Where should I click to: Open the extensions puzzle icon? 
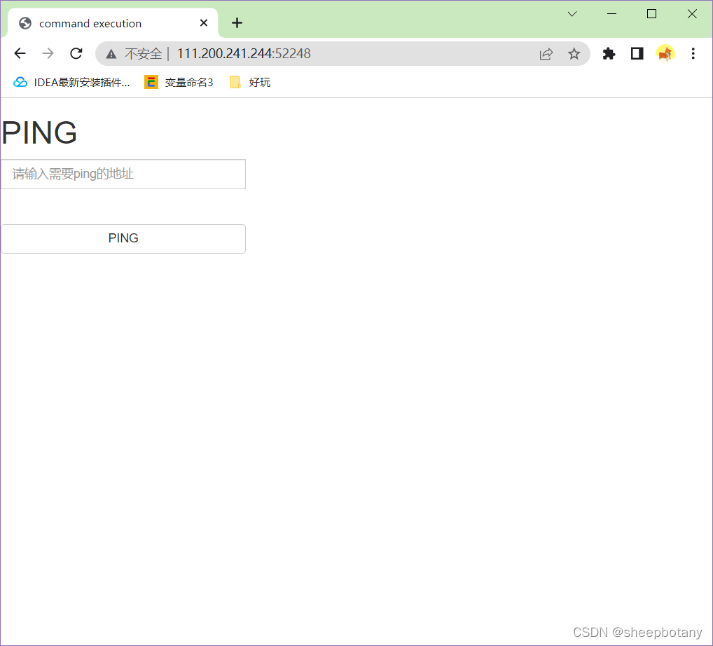point(609,54)
